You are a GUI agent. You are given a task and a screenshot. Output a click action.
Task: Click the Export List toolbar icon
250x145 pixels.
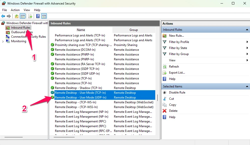coord(30,16)
